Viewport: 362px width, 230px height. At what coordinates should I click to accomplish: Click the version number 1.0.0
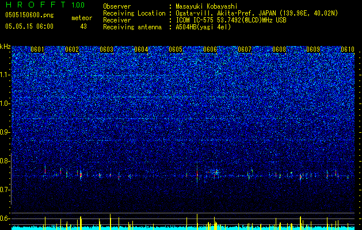point(78,5)
